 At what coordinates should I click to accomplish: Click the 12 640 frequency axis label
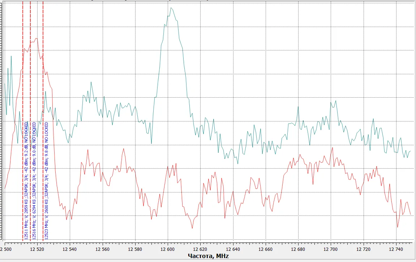click(x=233, y=248)
